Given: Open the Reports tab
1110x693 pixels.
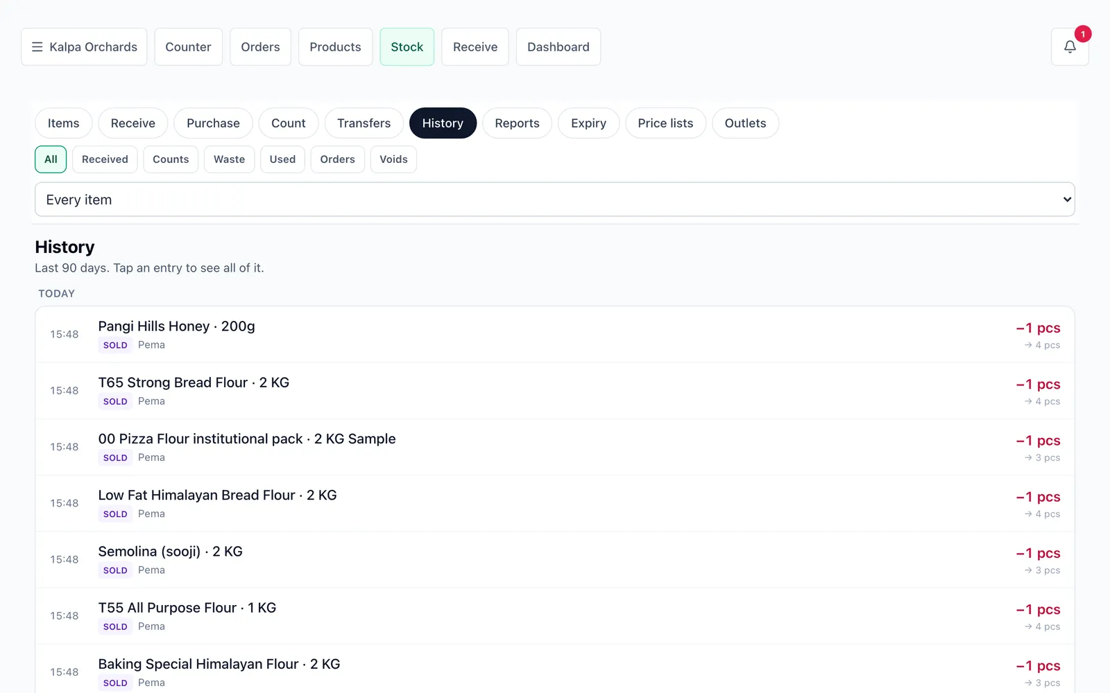Looking at the screenshot, I should [x=517, y=123].
